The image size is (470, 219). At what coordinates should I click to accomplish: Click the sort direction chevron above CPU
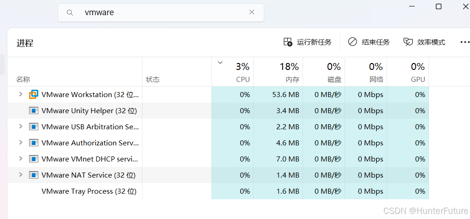[220, 63]
